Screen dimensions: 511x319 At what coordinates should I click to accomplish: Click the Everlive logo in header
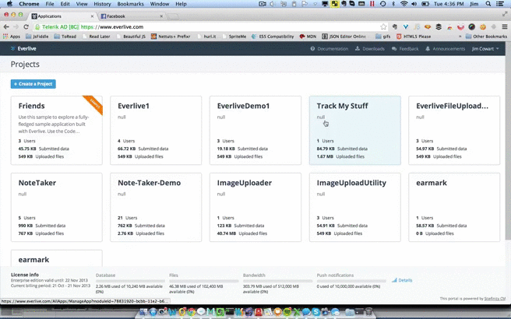coord(23,48)
